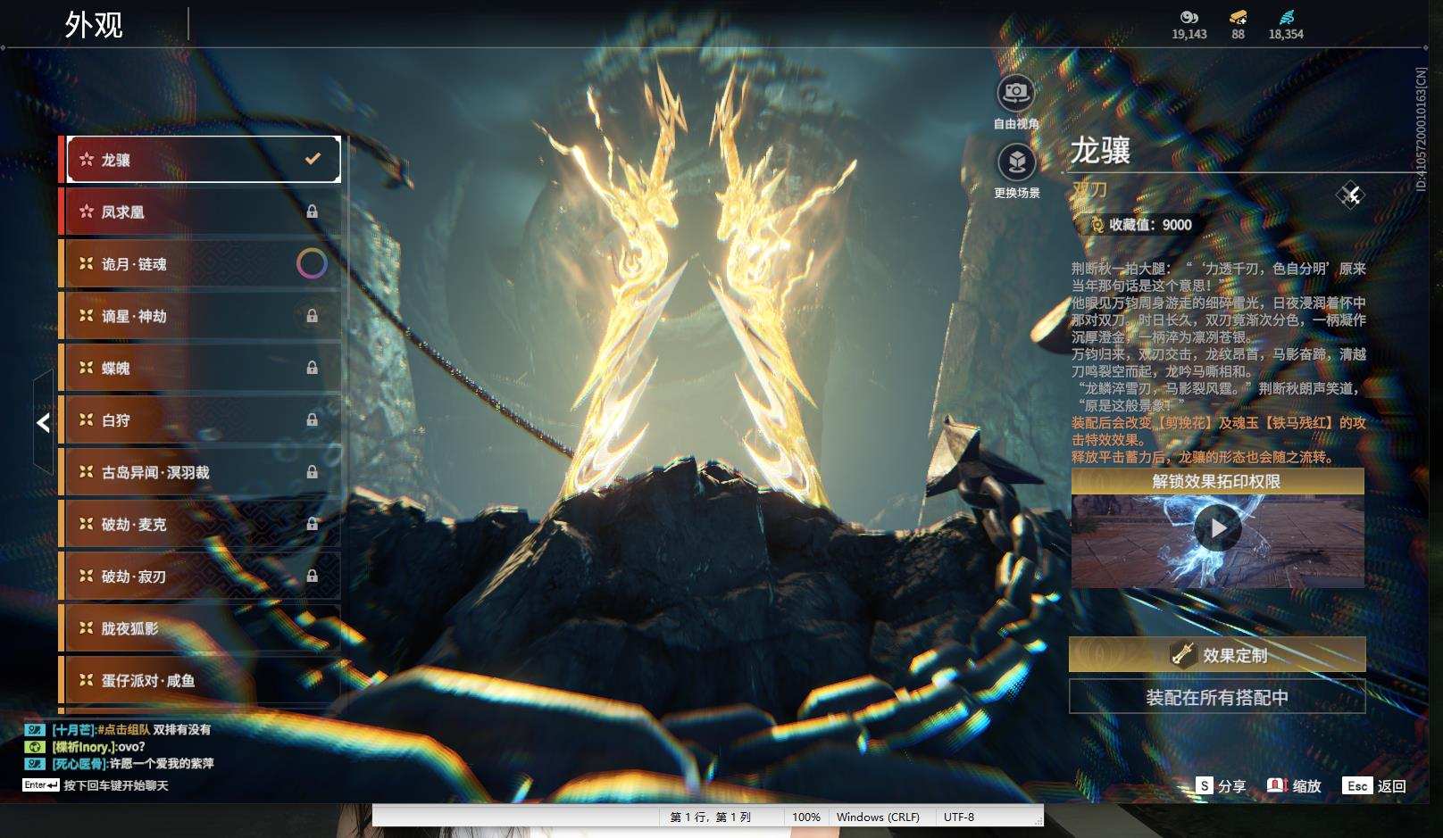Click the purple ring icon on 诡月·链魂
Viewport: 1443px width, 838px height.
point(312,263)
